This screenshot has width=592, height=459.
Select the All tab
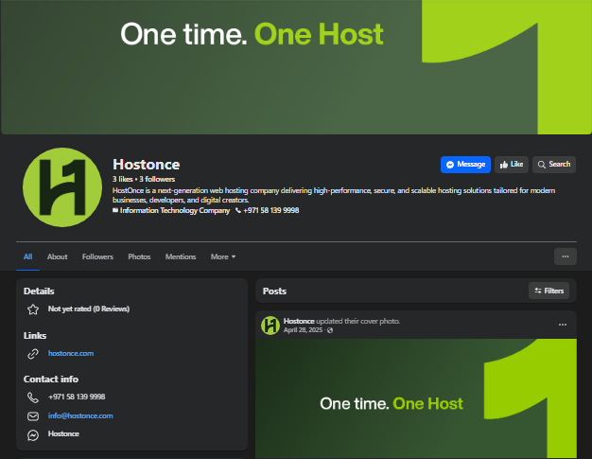(28, 256)
